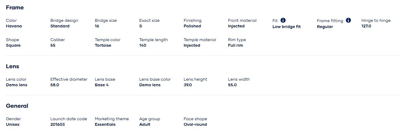Click the Effective diameter 58.0 value
The width and height of the screenshot is (404, 132).
coord(55,85)
